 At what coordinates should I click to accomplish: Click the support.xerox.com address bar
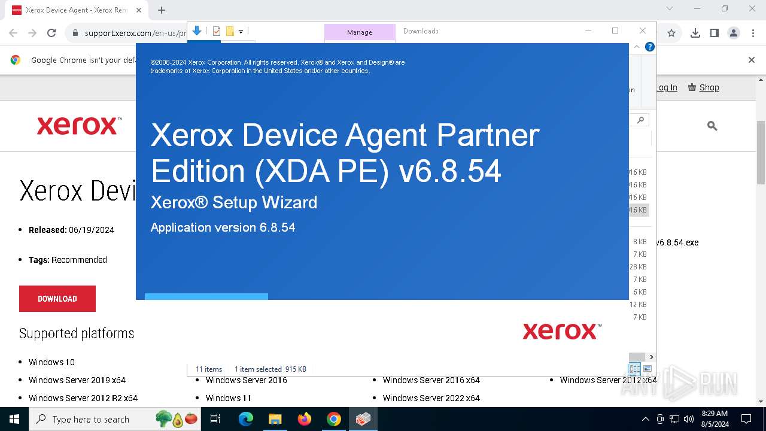pyautogui.click(x=136, y=34)
